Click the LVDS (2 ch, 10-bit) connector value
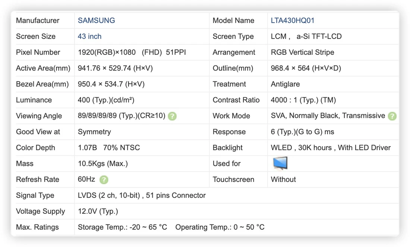This screenshot has height=247, width=410. tap(142, 196)
